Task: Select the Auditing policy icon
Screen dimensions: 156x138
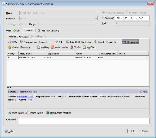Action: [39, 47]
